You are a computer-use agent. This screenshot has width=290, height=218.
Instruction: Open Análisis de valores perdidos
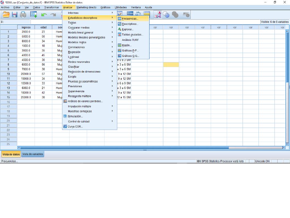[x=89, y=101]
